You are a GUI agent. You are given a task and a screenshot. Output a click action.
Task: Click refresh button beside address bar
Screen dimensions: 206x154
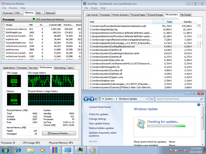151,99
